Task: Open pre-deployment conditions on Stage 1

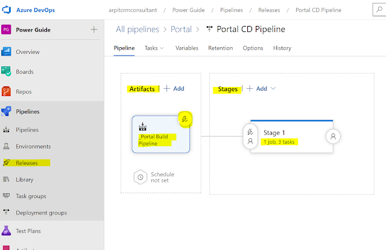Action: click(x=250, y=136)
